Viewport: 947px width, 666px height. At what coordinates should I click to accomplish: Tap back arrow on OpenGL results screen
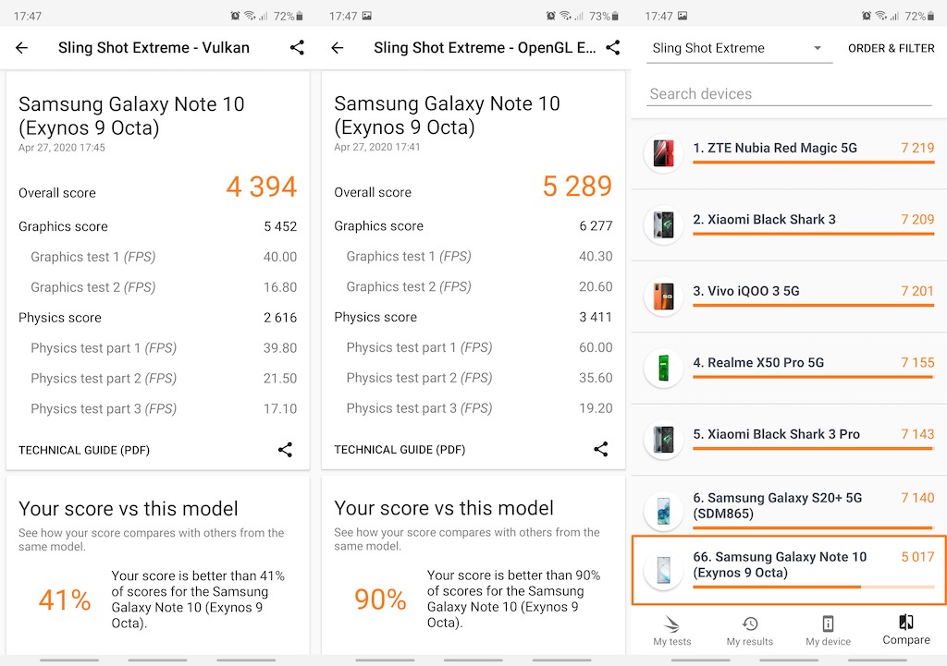(x=338, y=48)
